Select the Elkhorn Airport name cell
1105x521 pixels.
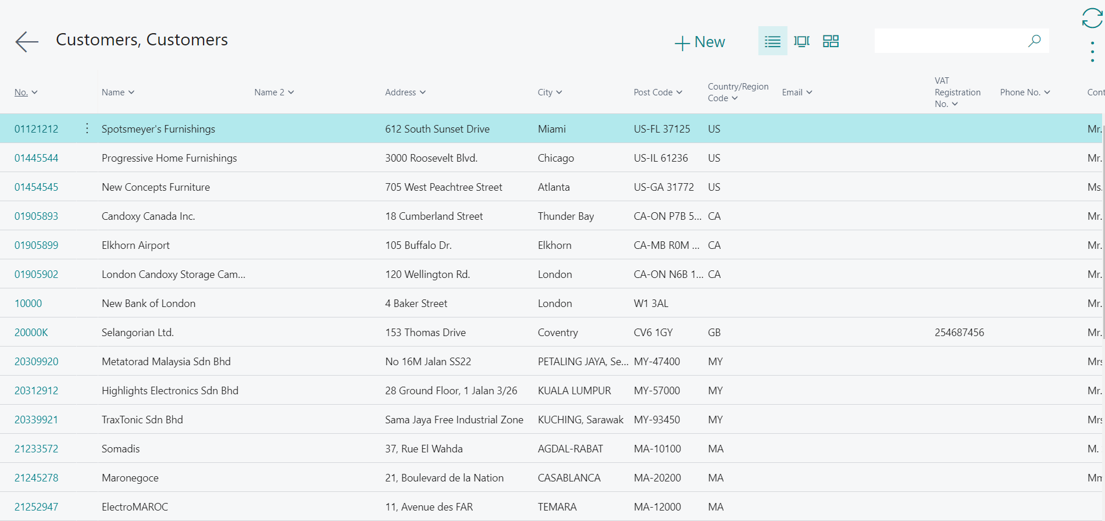[136, 245]
